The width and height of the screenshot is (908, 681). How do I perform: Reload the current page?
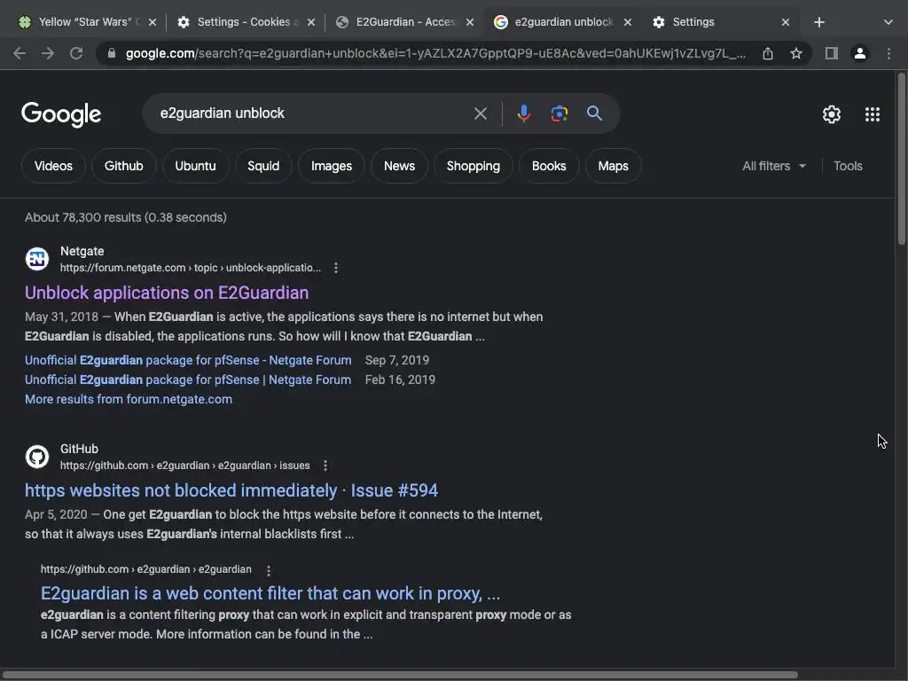(x=76, y=53)
